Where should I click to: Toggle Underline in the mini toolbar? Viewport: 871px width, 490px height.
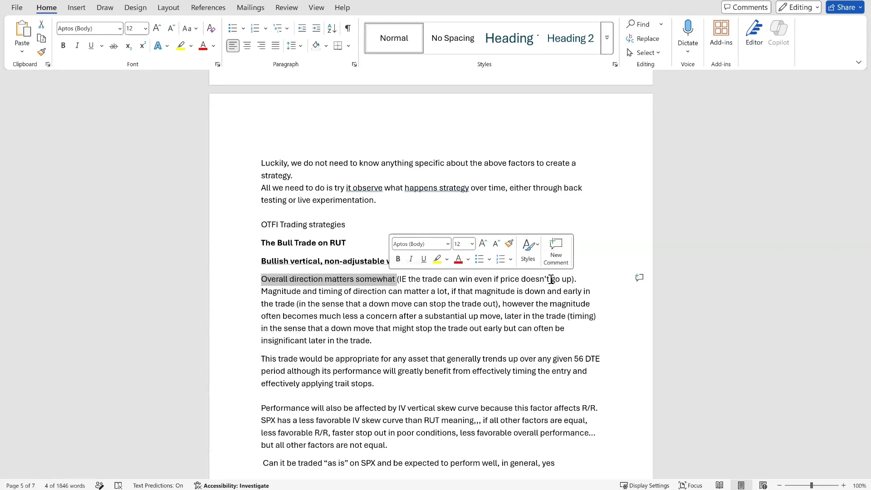coord(424,259)
